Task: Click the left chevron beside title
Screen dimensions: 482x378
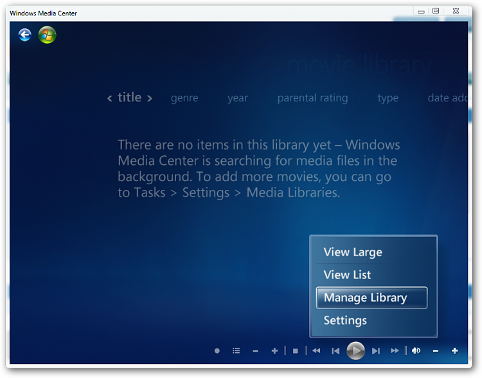Action: click(109, 99)
